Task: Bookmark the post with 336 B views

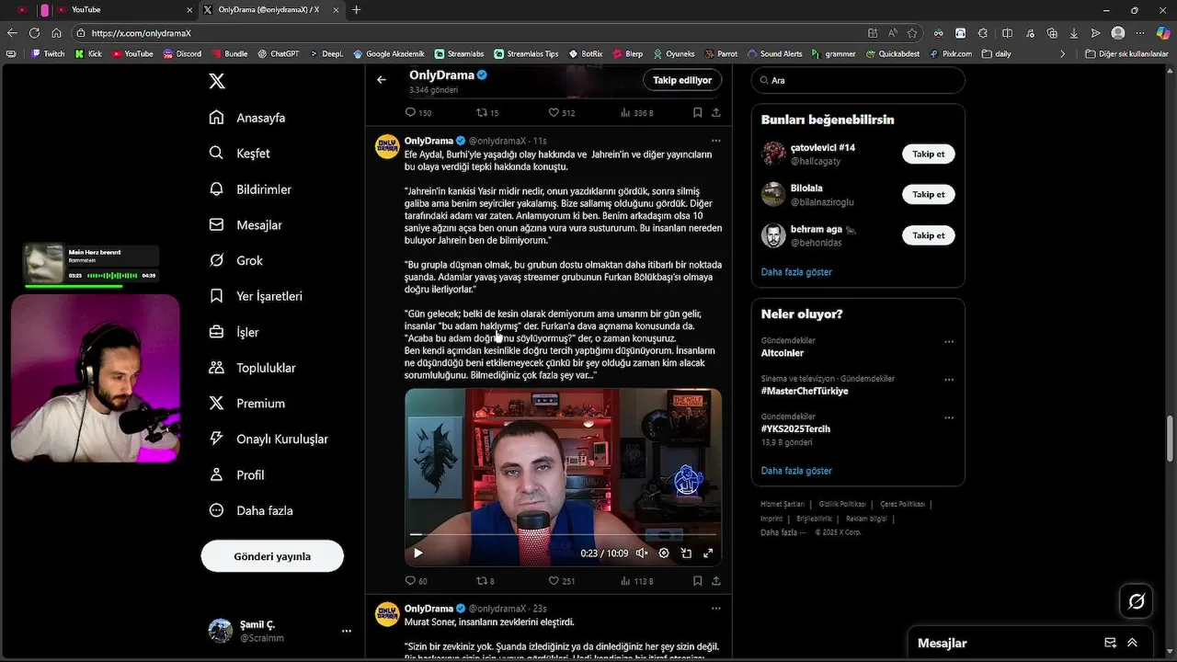Action: point(697,113)
